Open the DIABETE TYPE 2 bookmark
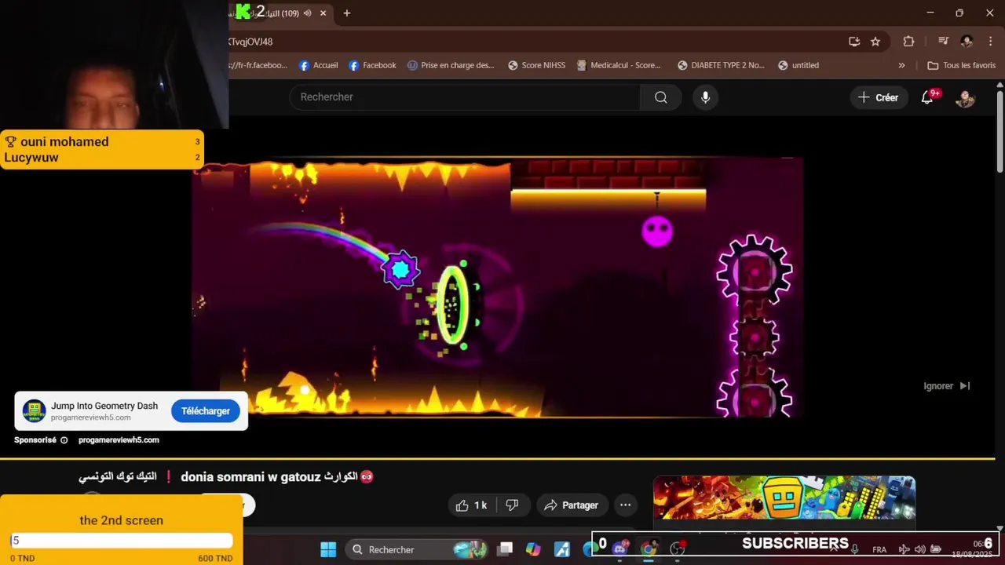Image resolution: width=1005 pixels, height=565 pixels. pos(721,65)
